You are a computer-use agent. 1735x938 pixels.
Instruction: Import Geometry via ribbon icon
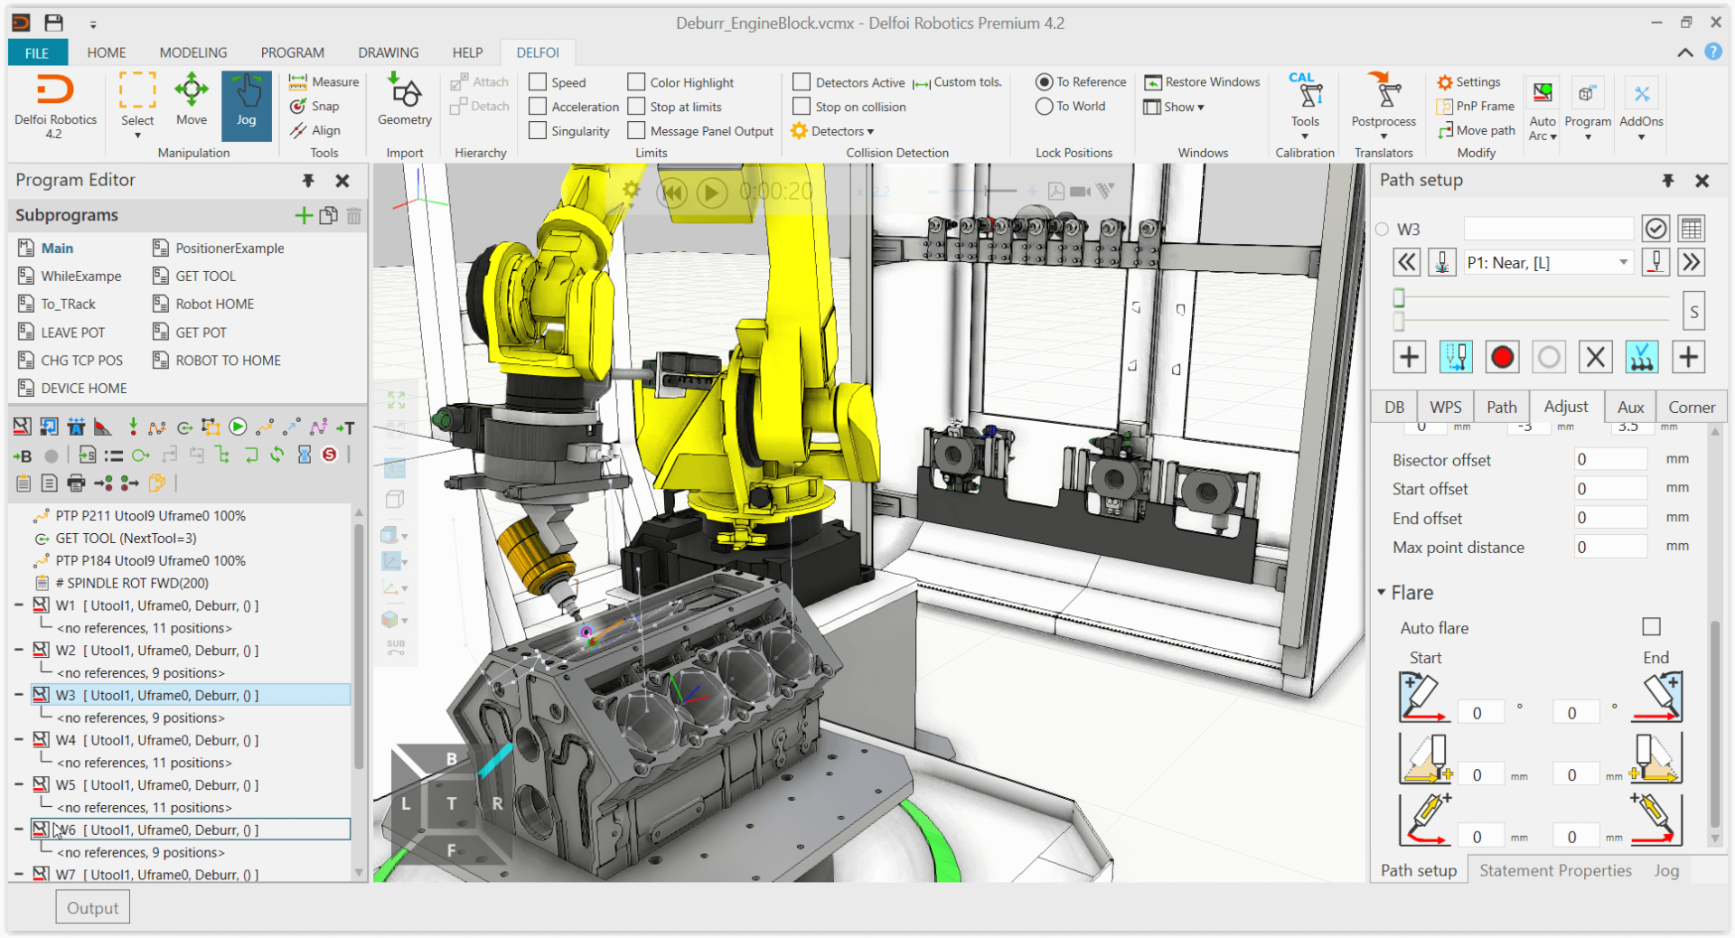coord(404,99)
